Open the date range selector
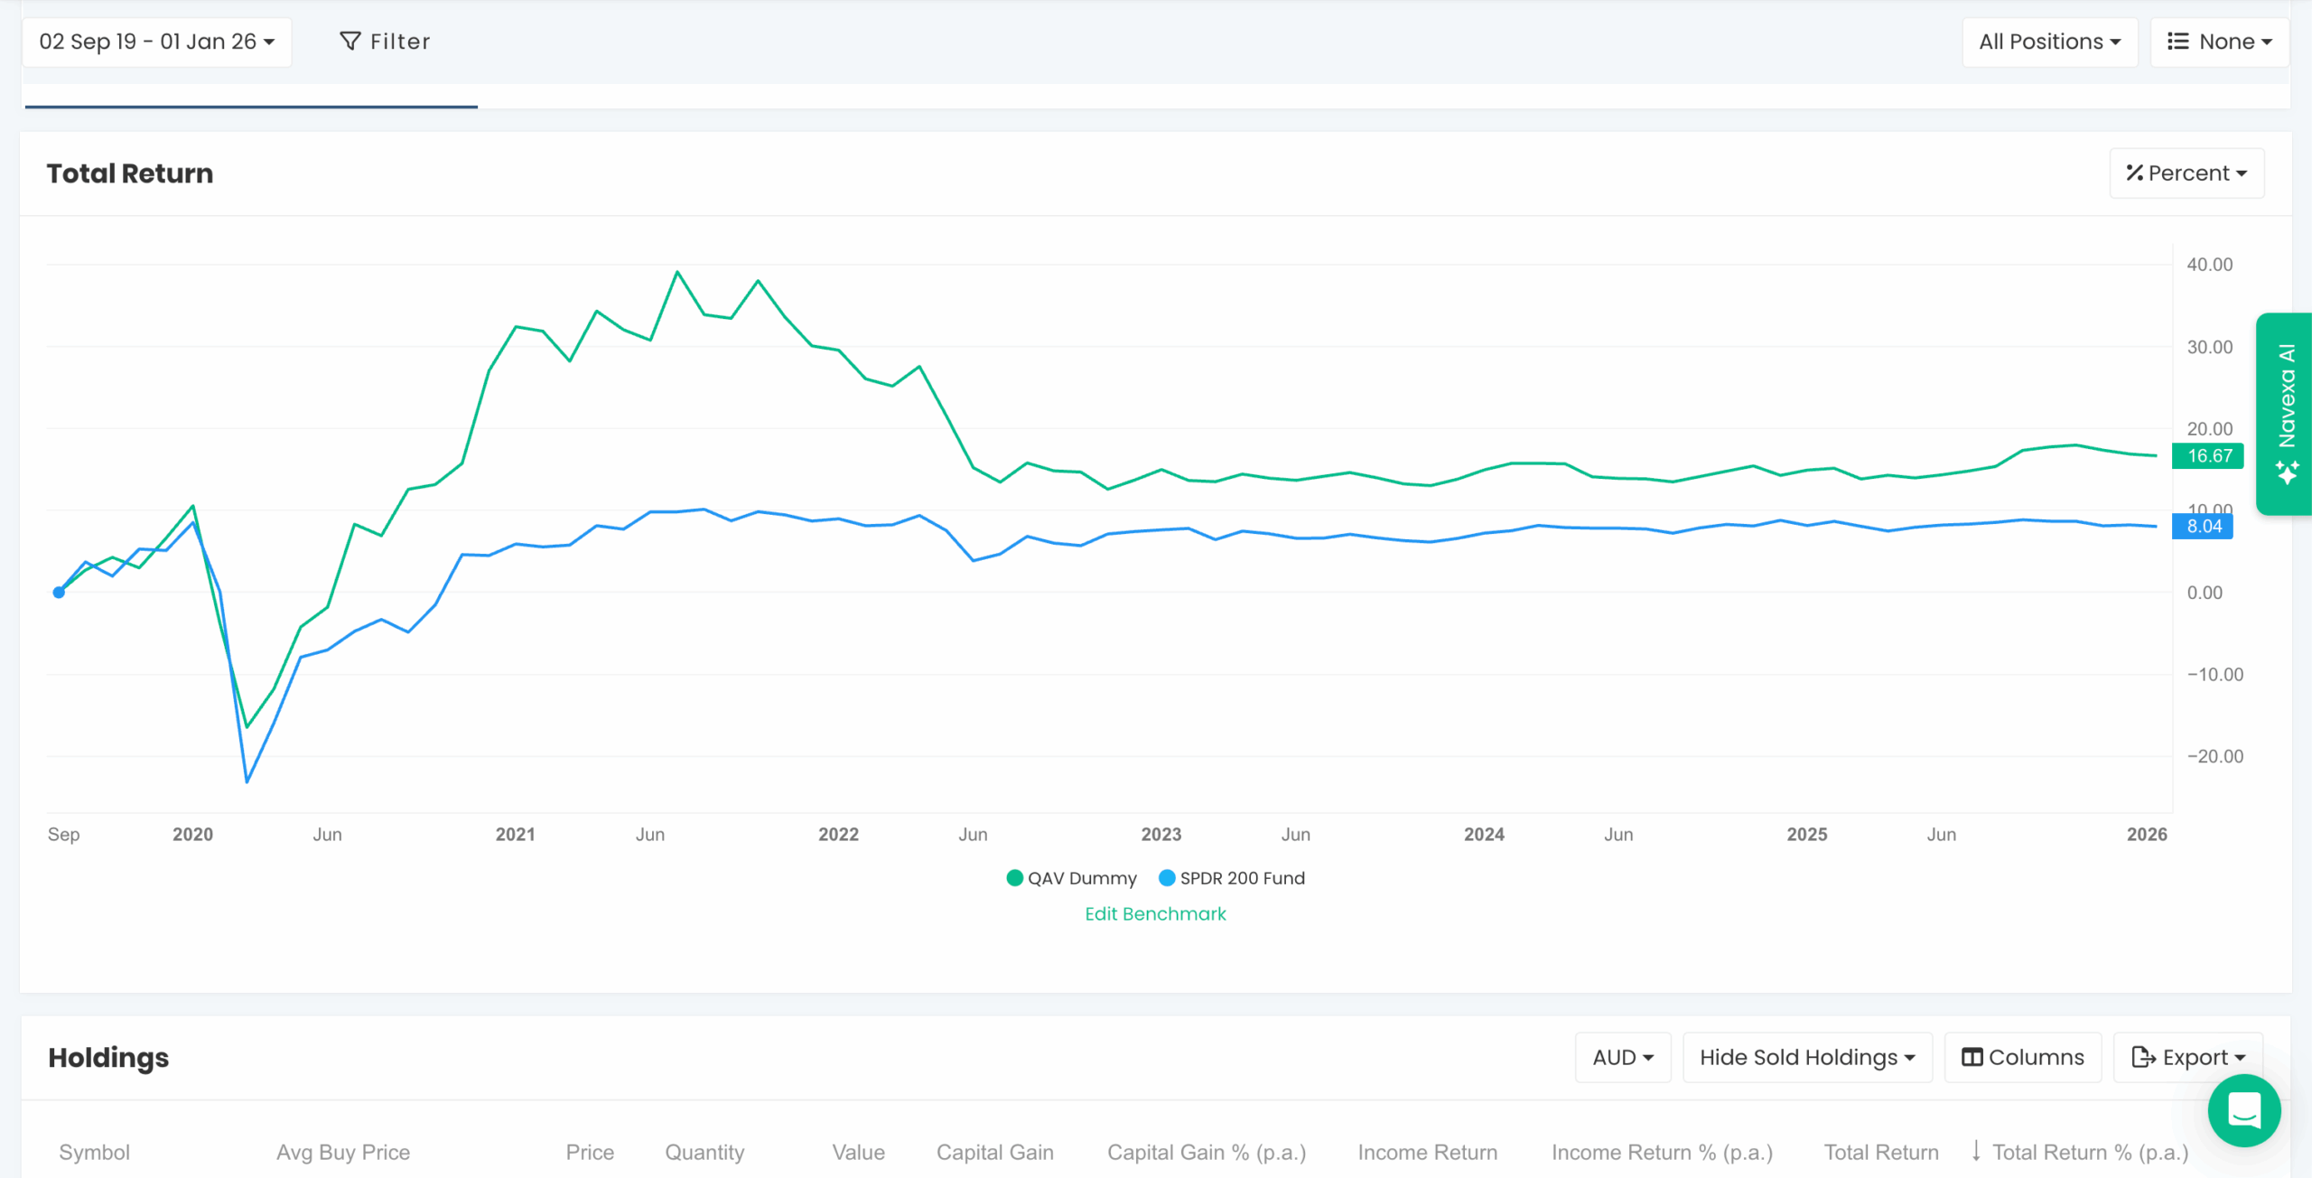The image size is (2312, 1178). [x=156, y=41]
